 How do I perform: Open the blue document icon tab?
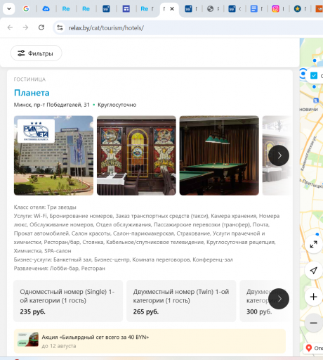click(x=253, y=9)
